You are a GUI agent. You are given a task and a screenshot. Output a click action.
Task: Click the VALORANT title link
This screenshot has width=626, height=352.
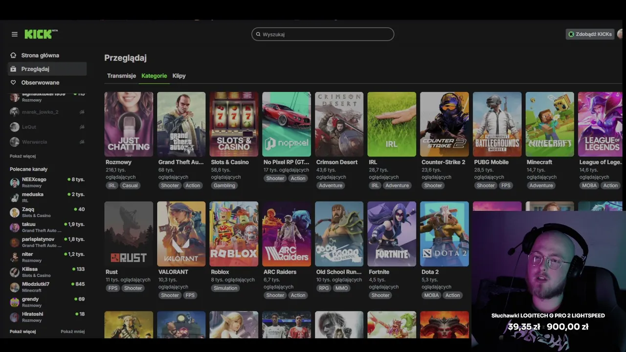(x=173, y=272)
